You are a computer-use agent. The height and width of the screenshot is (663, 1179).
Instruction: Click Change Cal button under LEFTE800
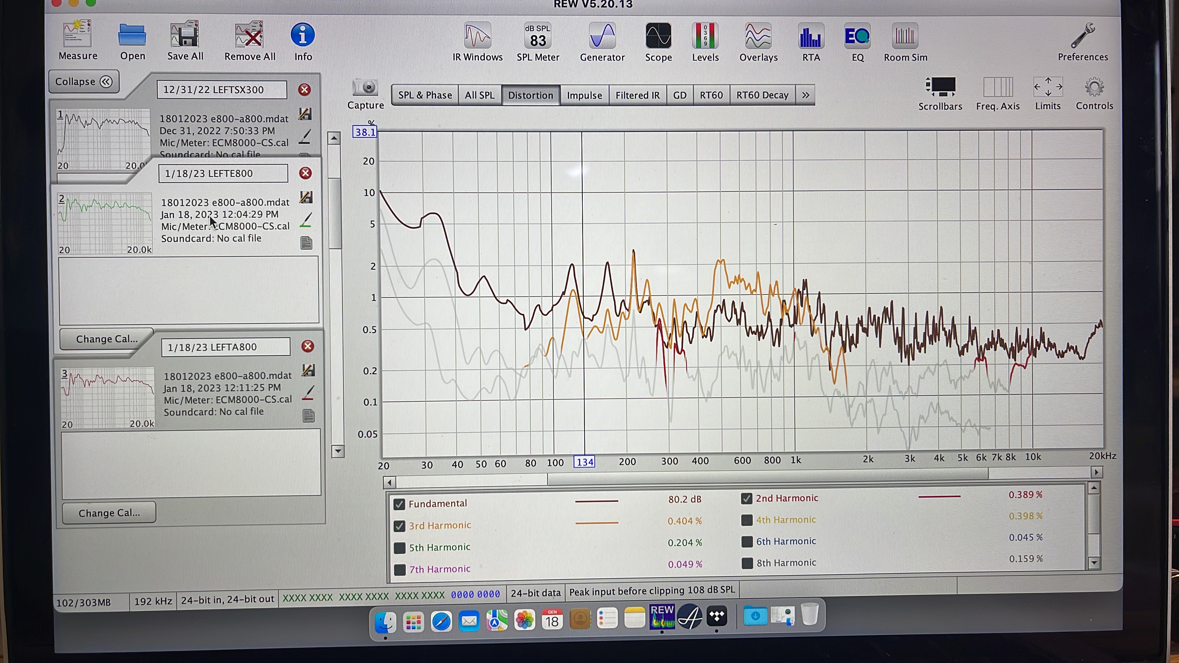[x=107, y=339]
